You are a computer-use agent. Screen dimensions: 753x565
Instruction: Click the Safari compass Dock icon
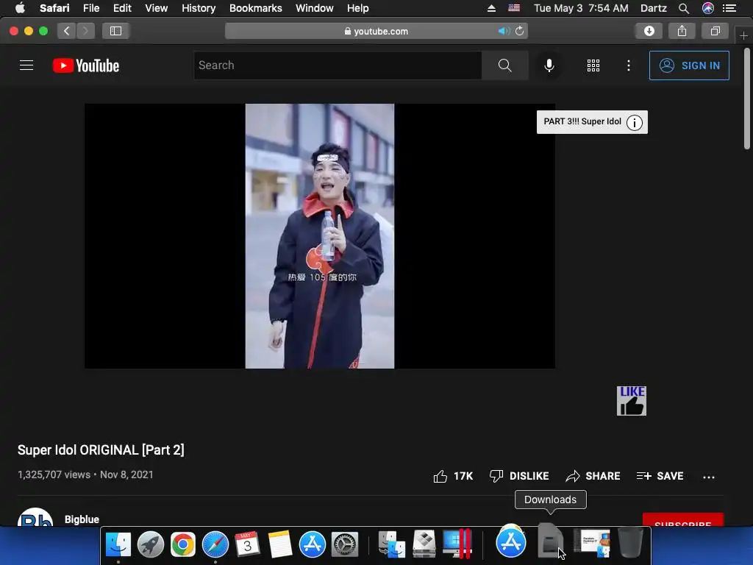click(215, 544)
